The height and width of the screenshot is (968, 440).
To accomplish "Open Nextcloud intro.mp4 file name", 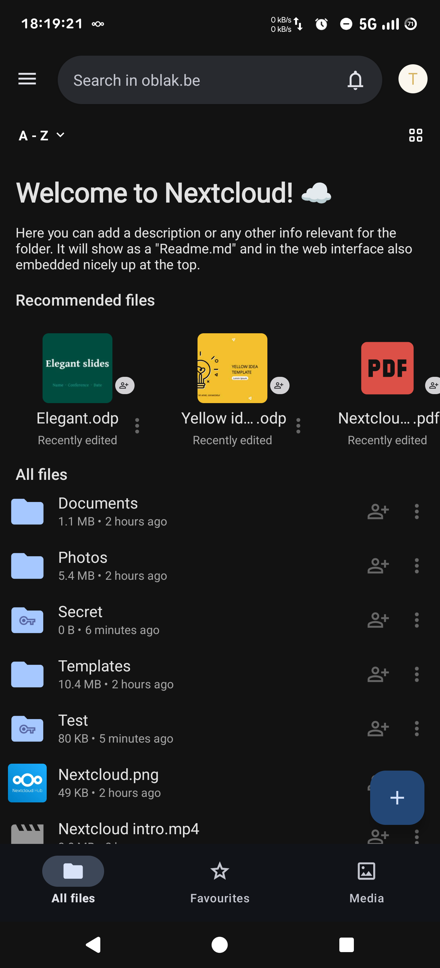I will point(129,829).
